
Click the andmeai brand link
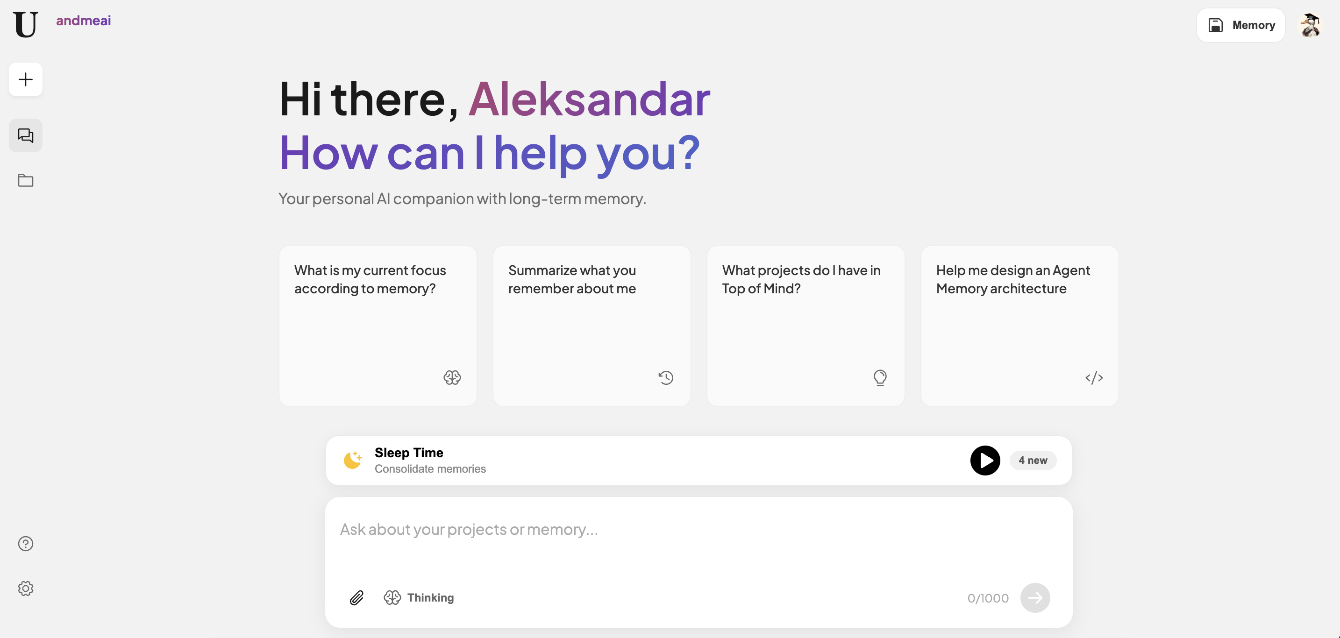[83, 20]
